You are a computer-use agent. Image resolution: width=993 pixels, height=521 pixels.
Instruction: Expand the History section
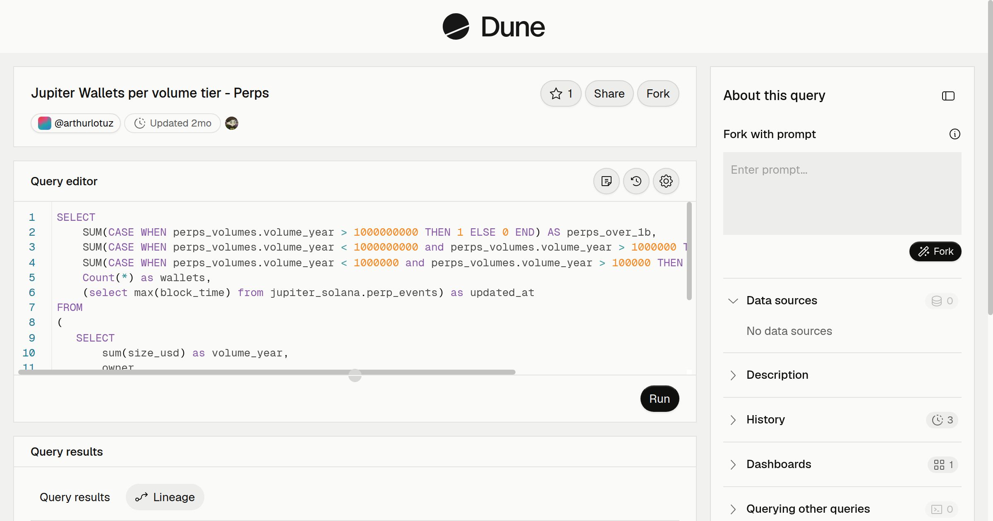pyautogui.click(x=733, y=420)
